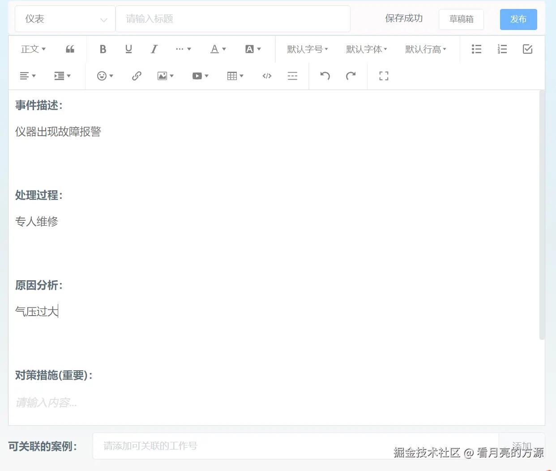Screen dimensions: 556x471
Task: Open the emoji picker
Action: click(106, 76)
